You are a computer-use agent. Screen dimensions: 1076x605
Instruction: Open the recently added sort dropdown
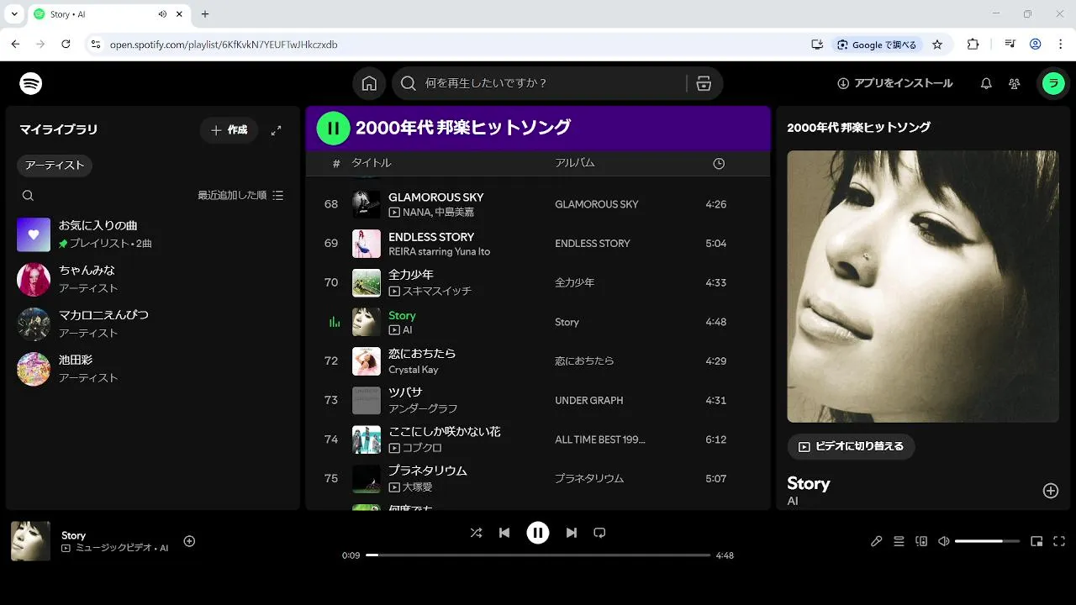tap(240, 195)
